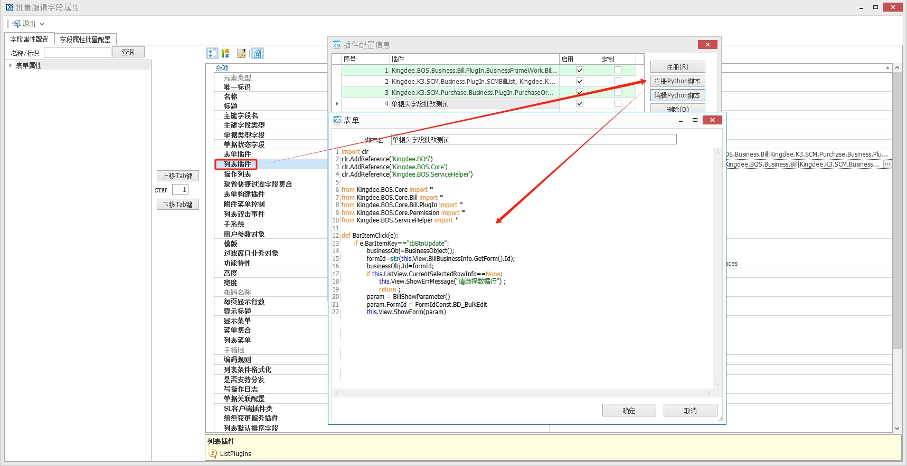Click plugin cell Kingdee.BOS.Business.Bill.PlugIn.BusinessFrameWork
Screen dimensions: 907x466
coord(474,70)
